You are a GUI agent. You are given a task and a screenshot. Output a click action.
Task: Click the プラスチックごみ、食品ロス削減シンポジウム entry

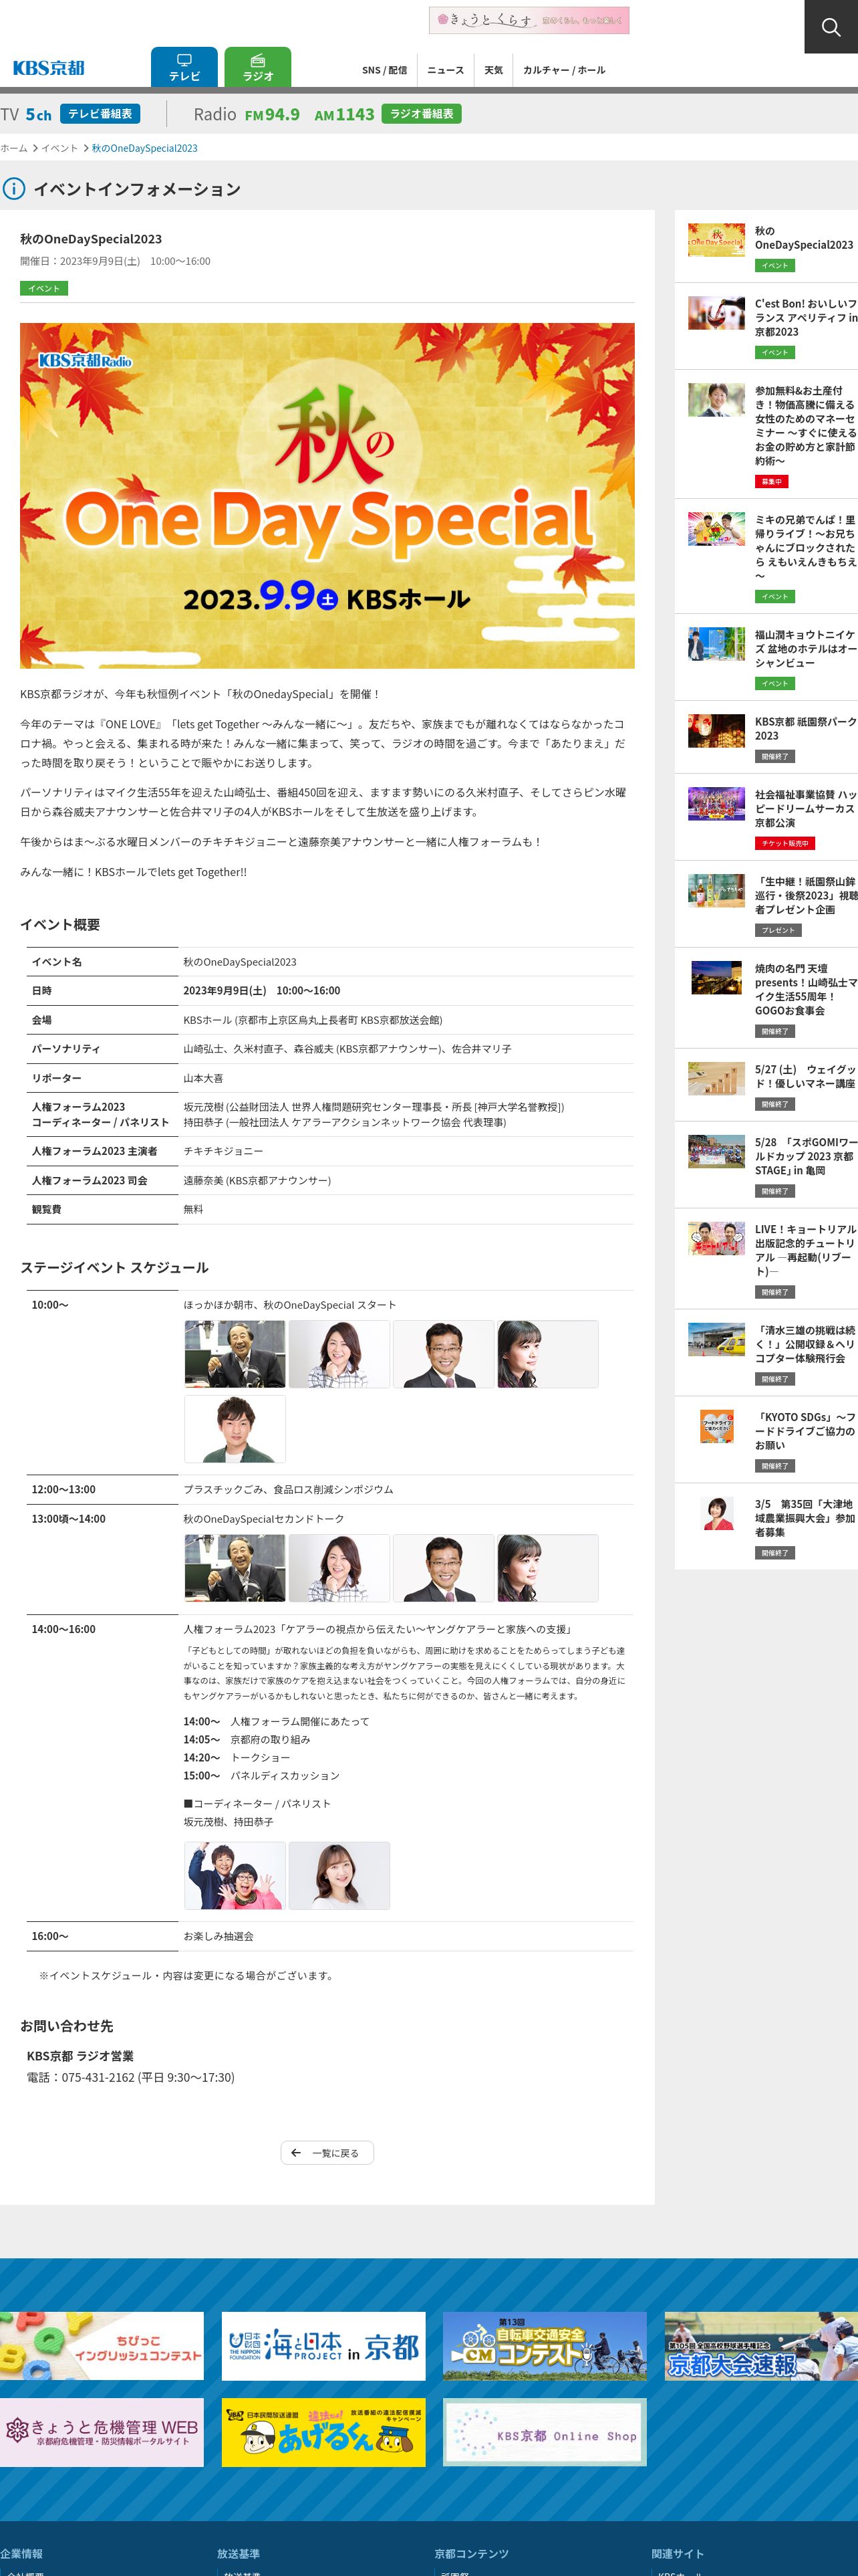point(289,1489)
